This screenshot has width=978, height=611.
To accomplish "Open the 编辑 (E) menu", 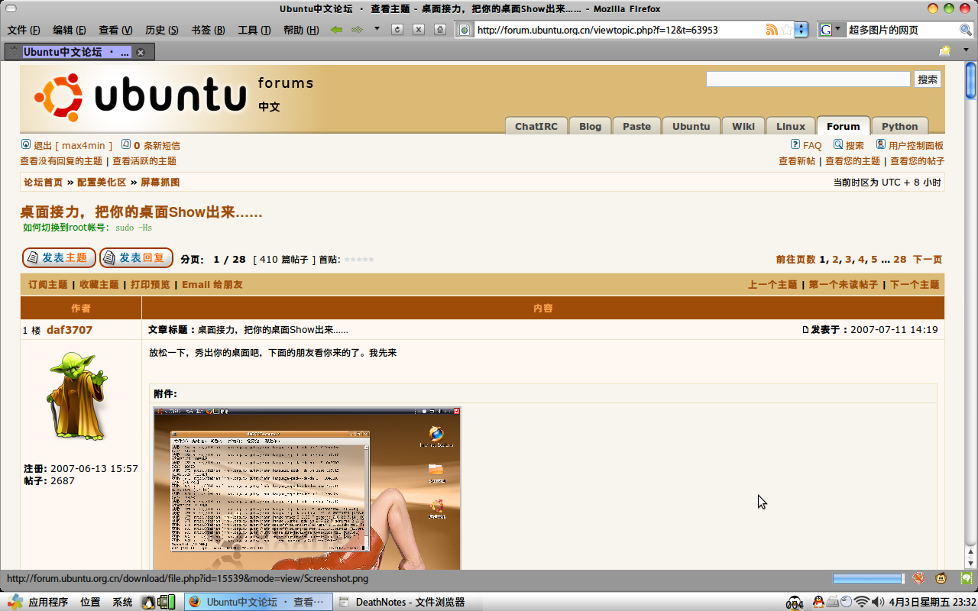I will 69,30.
